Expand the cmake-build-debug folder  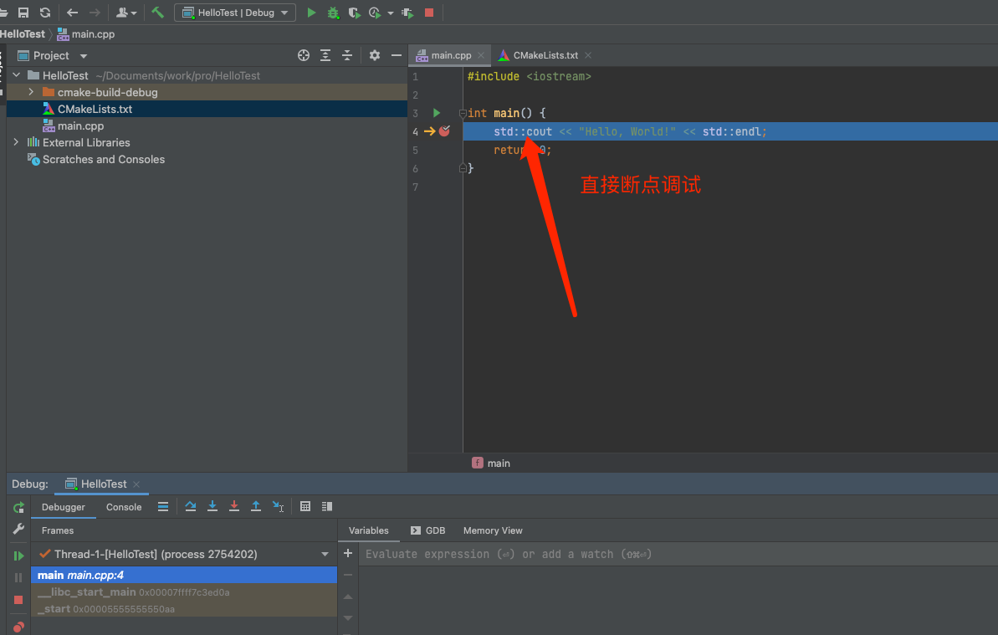pos(30,92)
